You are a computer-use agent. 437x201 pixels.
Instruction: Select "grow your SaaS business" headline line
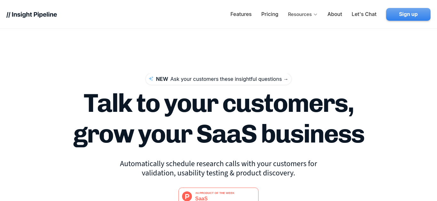click(x=219, y=135)
